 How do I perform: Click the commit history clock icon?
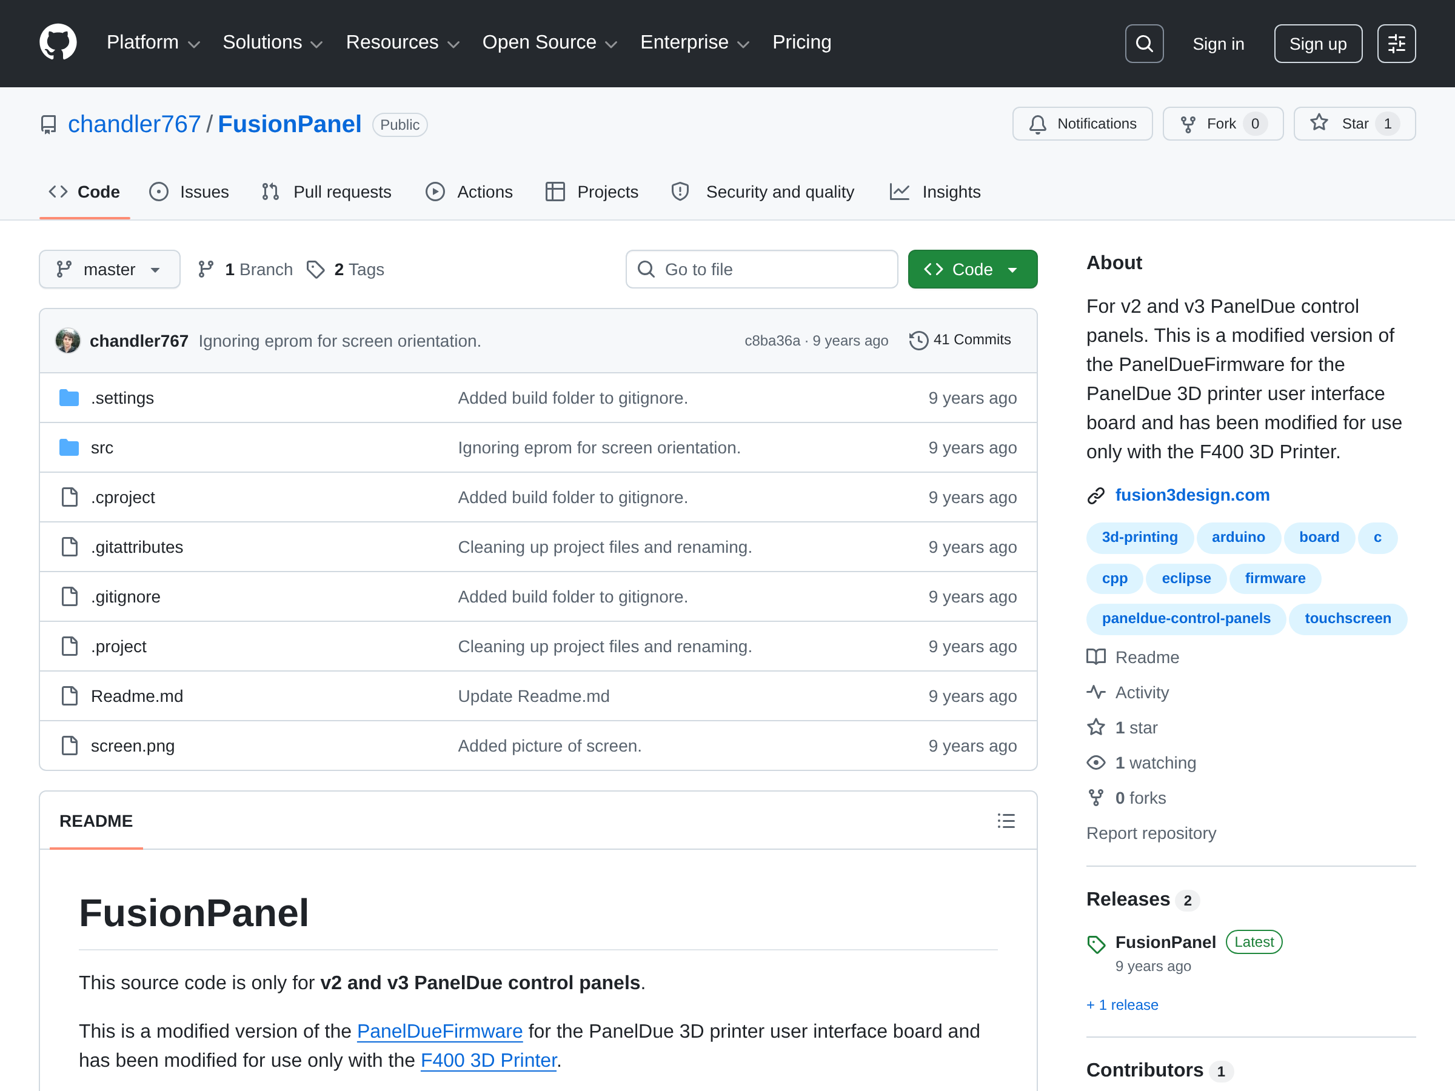coord(918,341)
